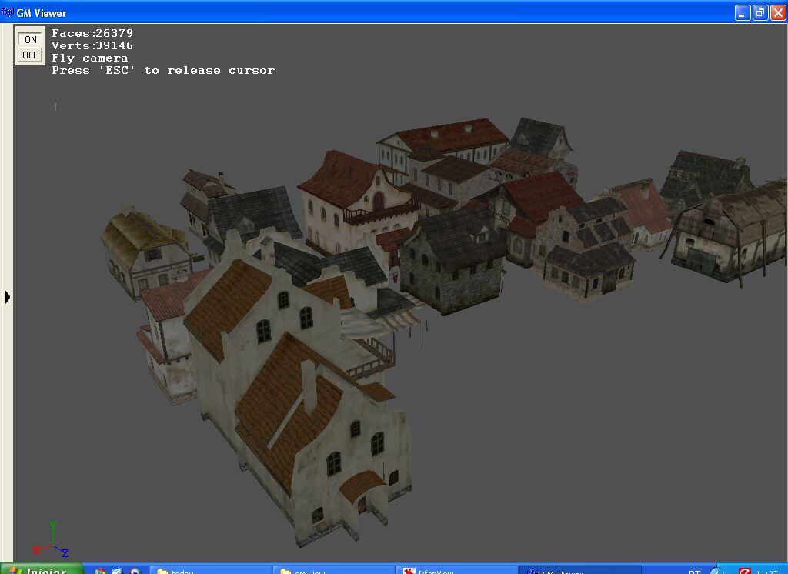Switch to the 'gm view' folder taskbar button
788x574 pixels.
coord(333,569)
